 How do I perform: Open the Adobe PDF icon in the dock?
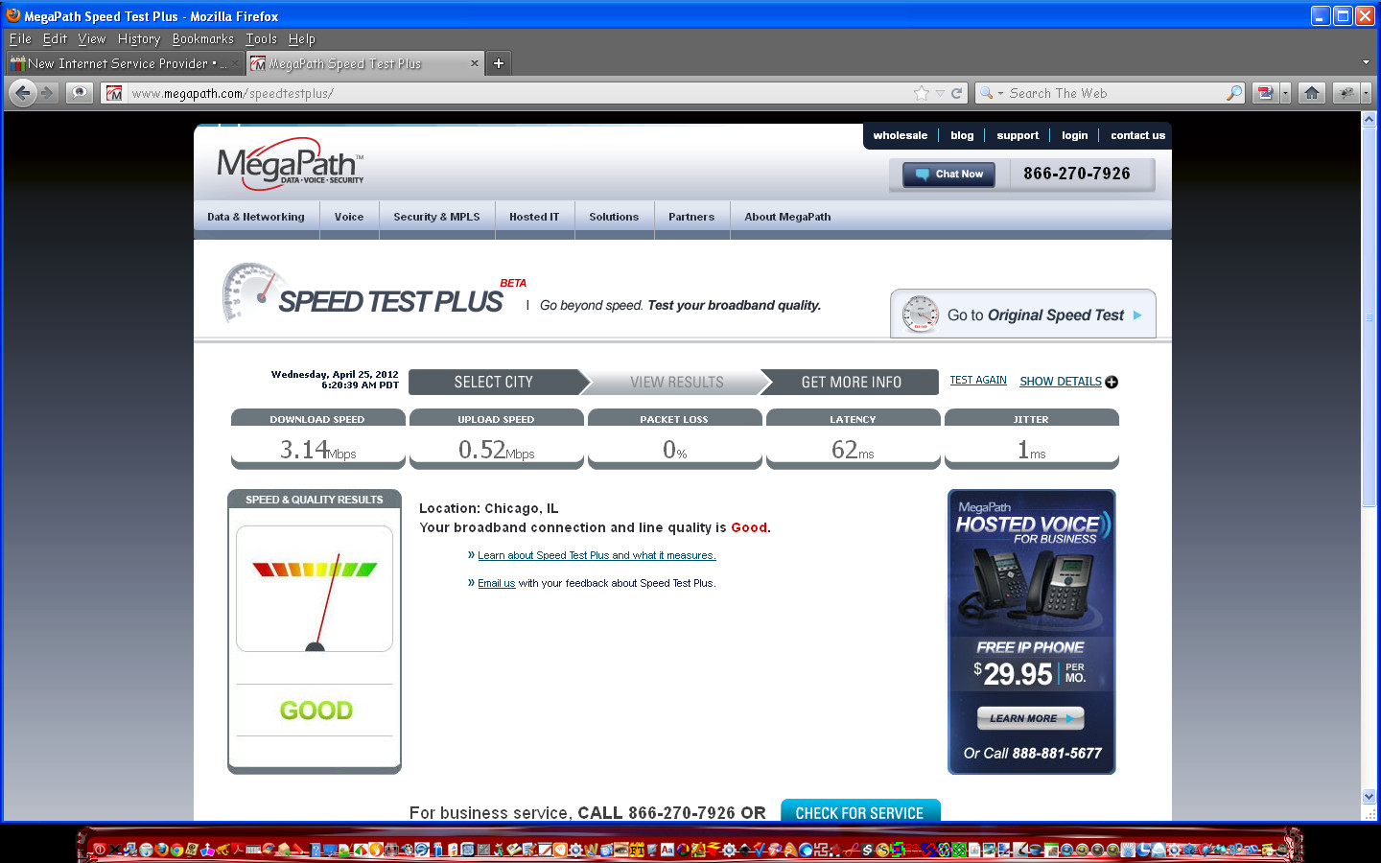[x=236, y=850]
